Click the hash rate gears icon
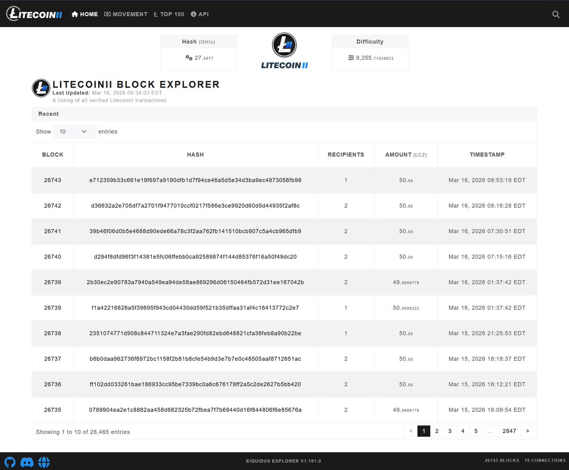Viewport: 569px width, 470px height. [189, 58]
